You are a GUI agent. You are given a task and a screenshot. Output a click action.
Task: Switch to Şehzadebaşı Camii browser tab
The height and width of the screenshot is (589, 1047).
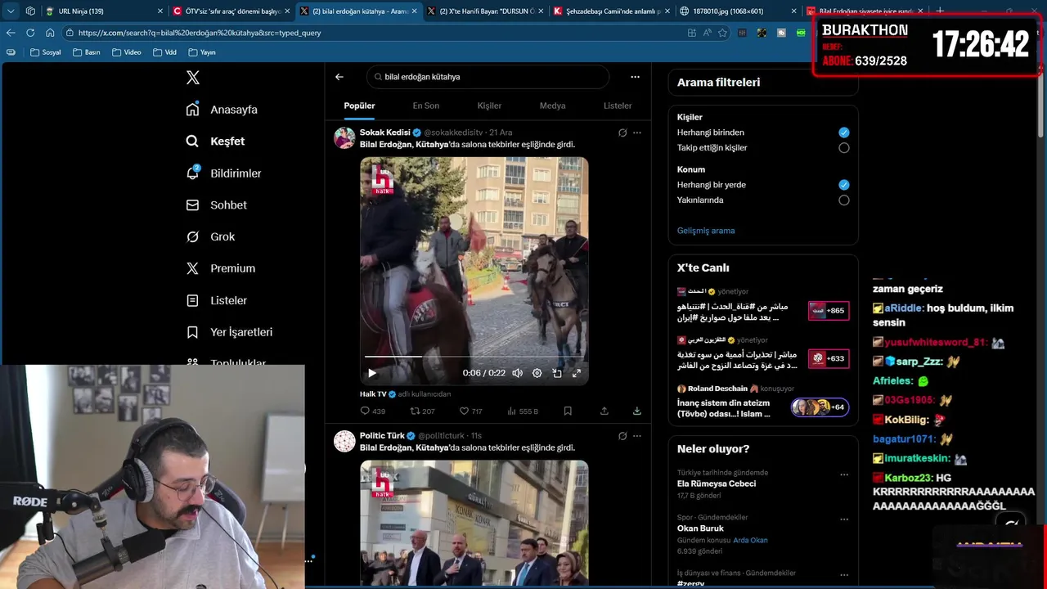[x=611, y=11]
